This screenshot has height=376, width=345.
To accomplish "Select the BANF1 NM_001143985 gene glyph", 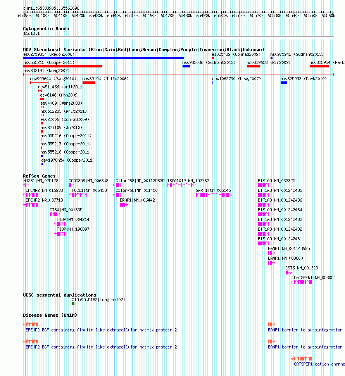I will click(272, 253).
